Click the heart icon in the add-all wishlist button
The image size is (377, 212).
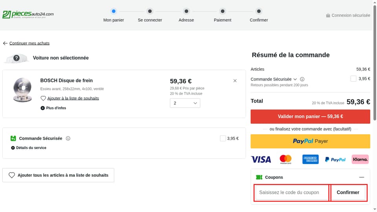pyautogui.click(x=11, y=175)
